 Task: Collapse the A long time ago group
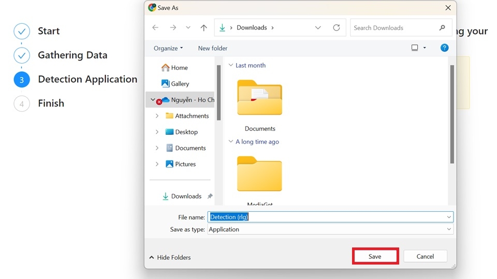point(231,142)
